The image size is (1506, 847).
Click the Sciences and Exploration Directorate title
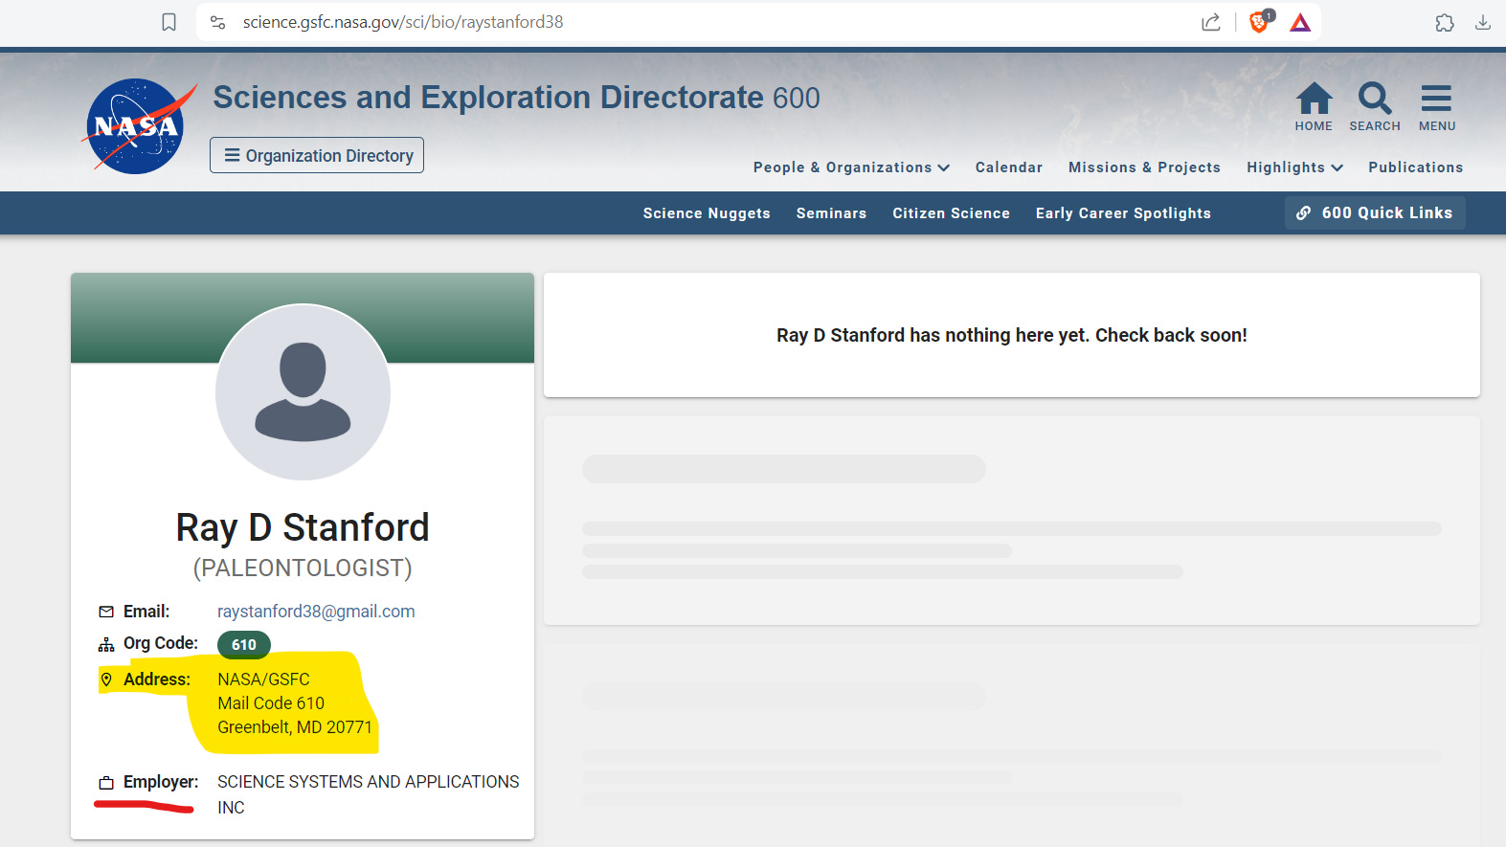coord(516,98)
